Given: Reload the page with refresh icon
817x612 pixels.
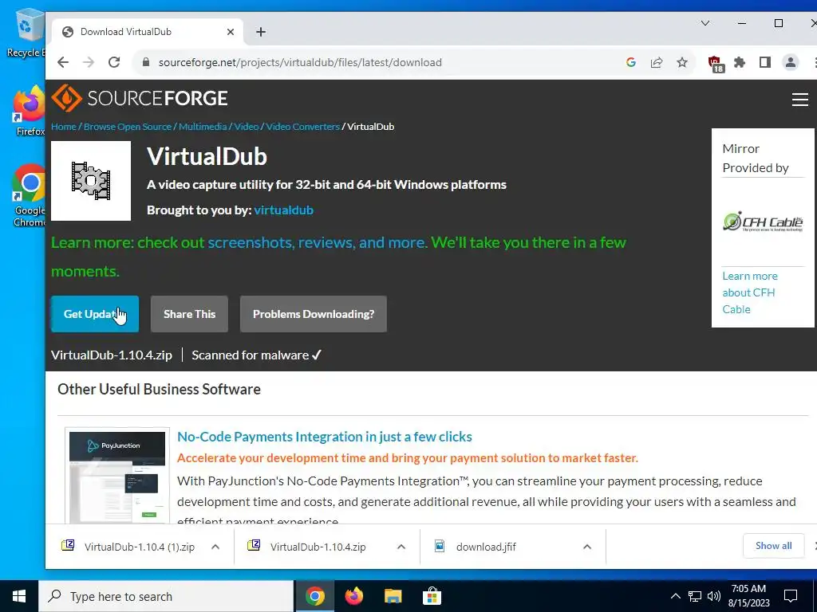Looking at the screenshot, I should click(114, 62).
